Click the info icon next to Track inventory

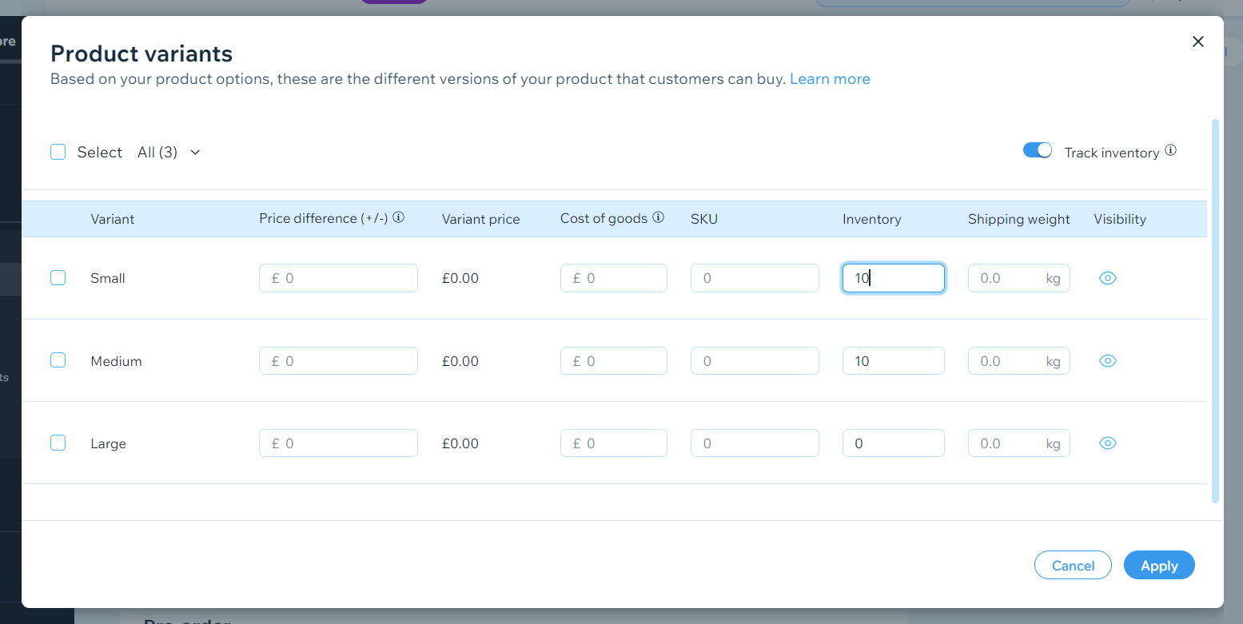point(1170,150)
